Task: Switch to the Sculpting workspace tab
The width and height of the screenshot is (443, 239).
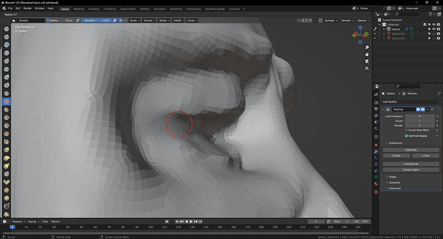Action: [94, 9]
